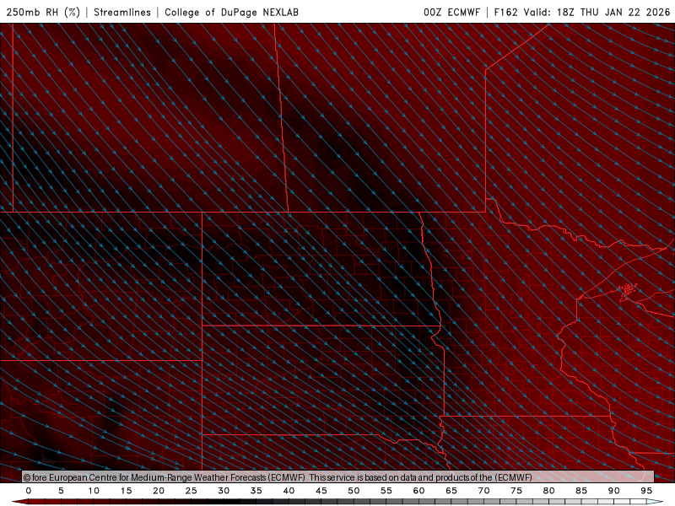The height and width of the screenshot is (506, 675).
Task: Click the '250mb RH (%)' title text
Action: pyautogui.click(x=43, y=12)
